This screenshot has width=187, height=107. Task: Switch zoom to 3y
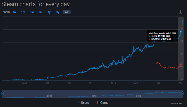coord(58,12)
